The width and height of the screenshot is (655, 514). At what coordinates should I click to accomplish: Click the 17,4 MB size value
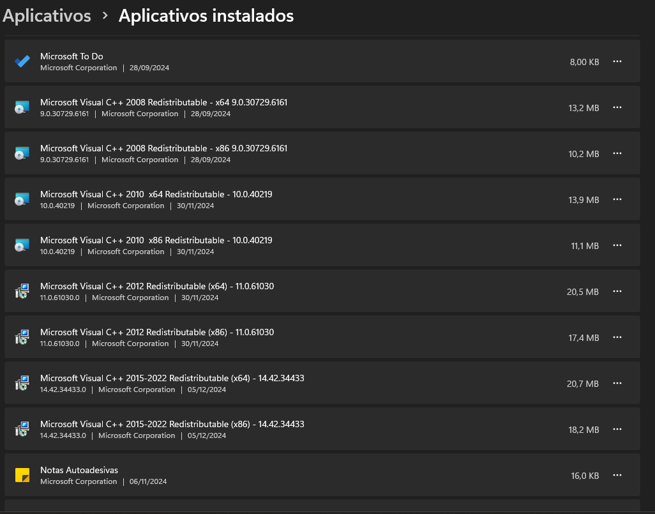pyautogui.click(x=583, y=338)
